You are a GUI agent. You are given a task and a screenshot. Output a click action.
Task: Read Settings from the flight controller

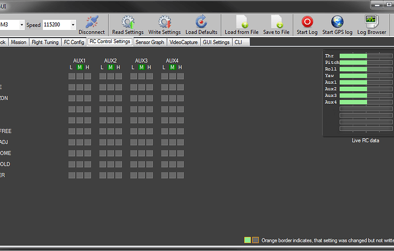(128, 25)
